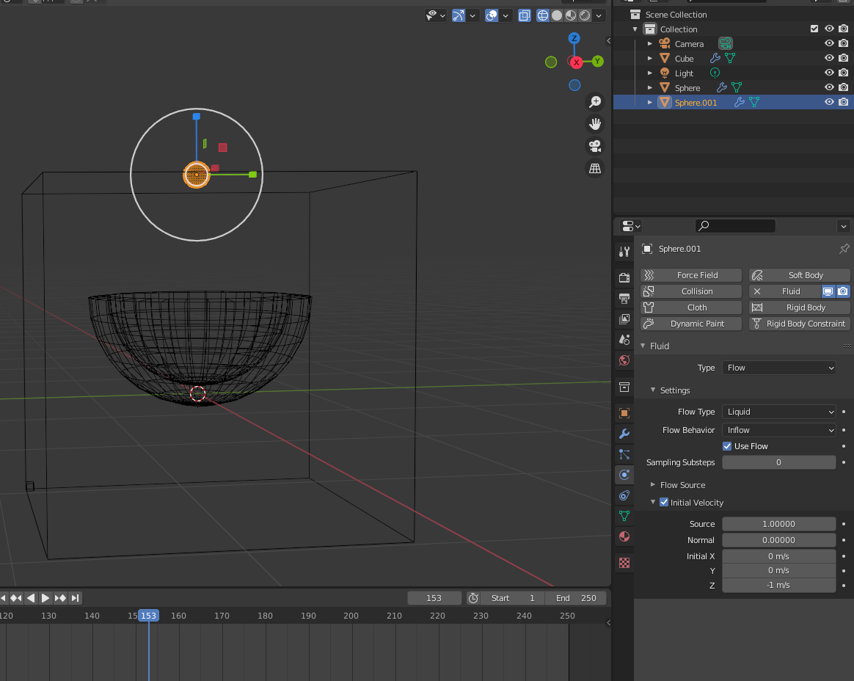
Task: Hide Camera in viewport via eye icon
Action: tap(829, 43)
